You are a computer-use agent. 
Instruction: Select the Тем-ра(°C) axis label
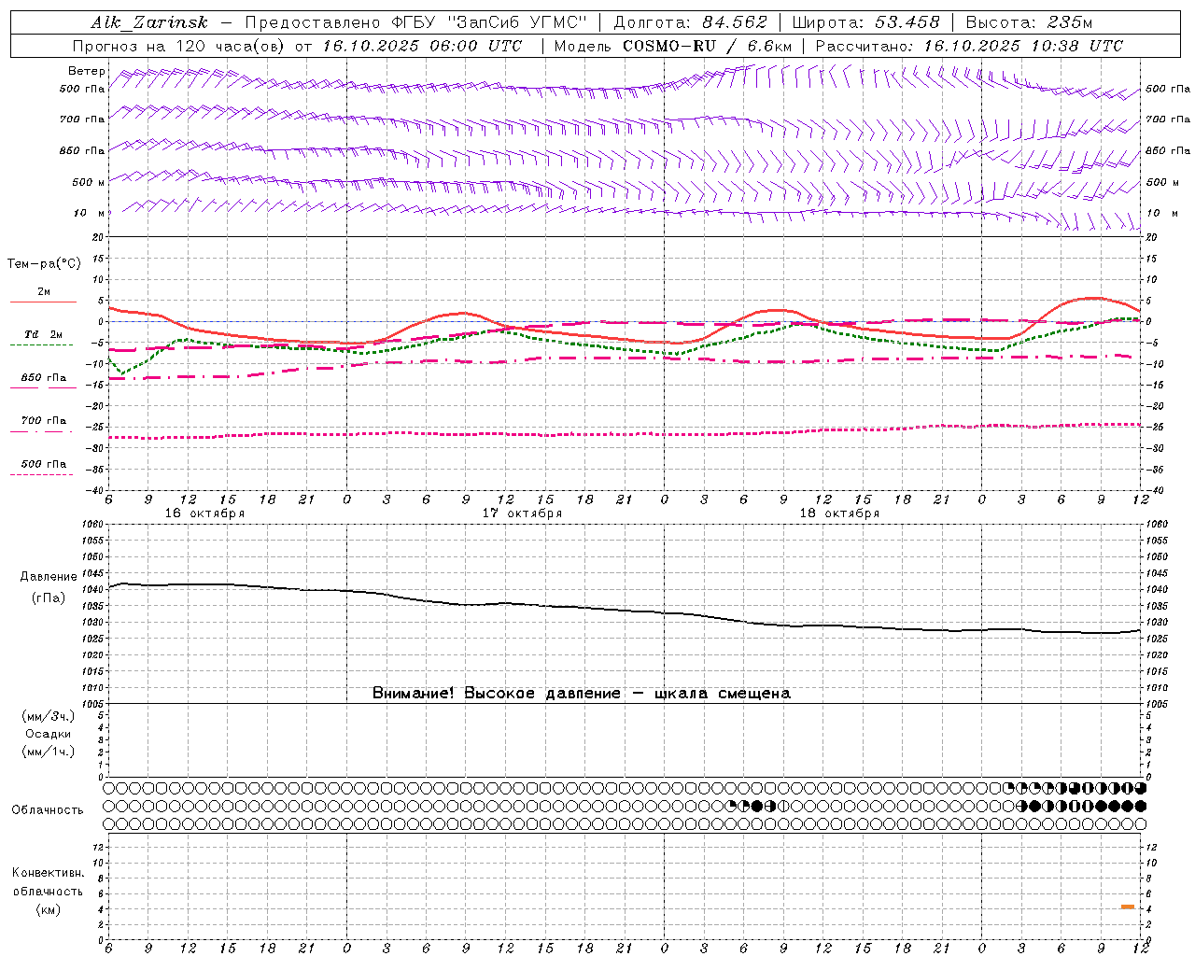[44, 263]
